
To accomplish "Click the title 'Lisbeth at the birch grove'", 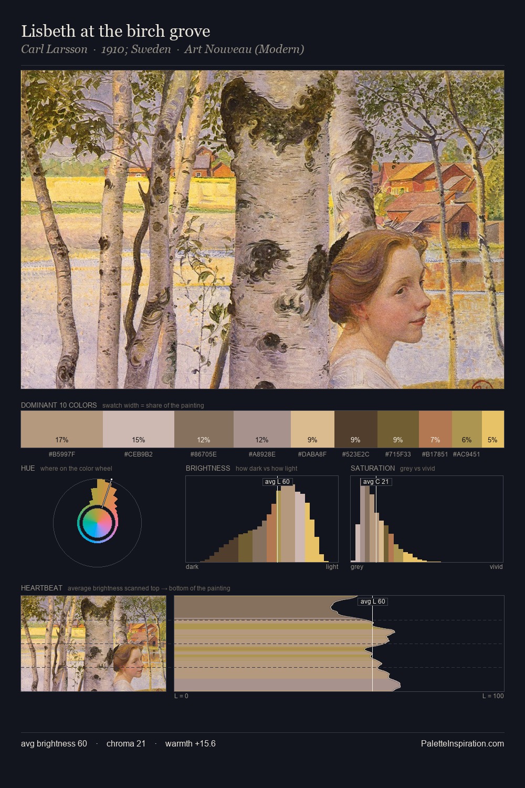I will pos(115,31).
